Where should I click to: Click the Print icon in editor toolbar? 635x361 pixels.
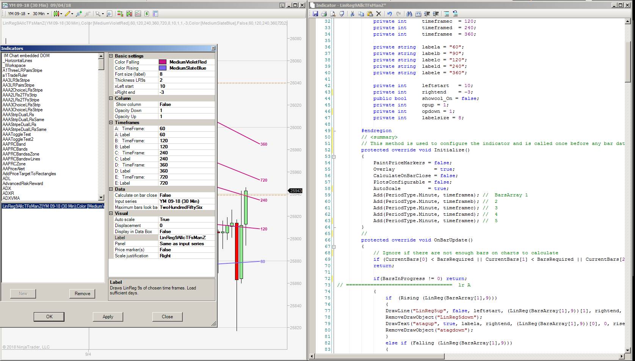pyautogui.click(x=324, y=14)
